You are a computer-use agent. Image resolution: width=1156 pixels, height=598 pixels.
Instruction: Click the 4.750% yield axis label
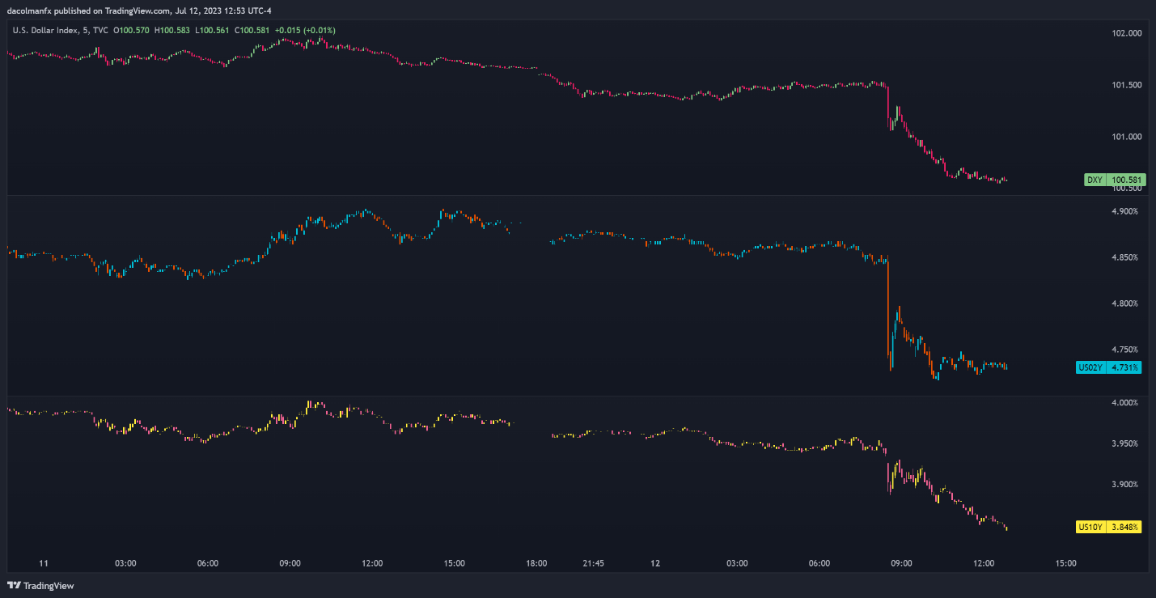pyautogui.click(x=1125, y=350)
